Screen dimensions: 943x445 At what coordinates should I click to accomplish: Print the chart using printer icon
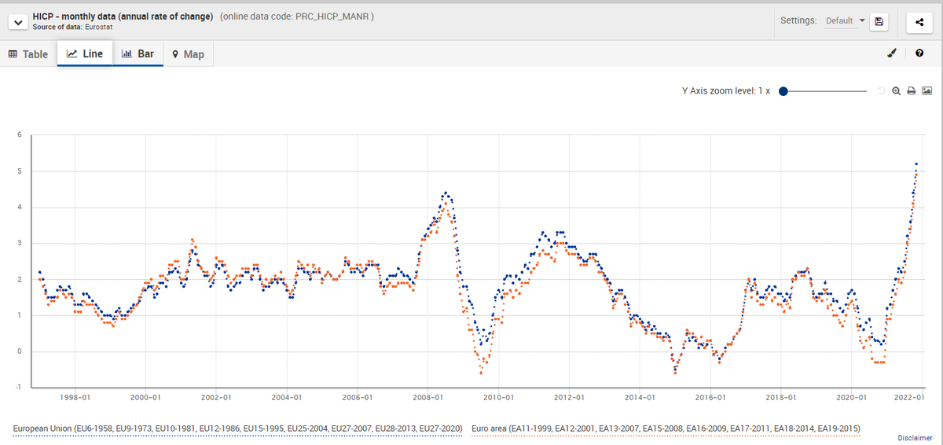(912, 91)
